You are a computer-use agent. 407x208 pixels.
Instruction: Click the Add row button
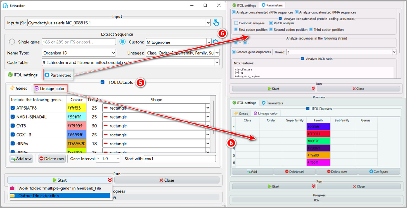21,159
